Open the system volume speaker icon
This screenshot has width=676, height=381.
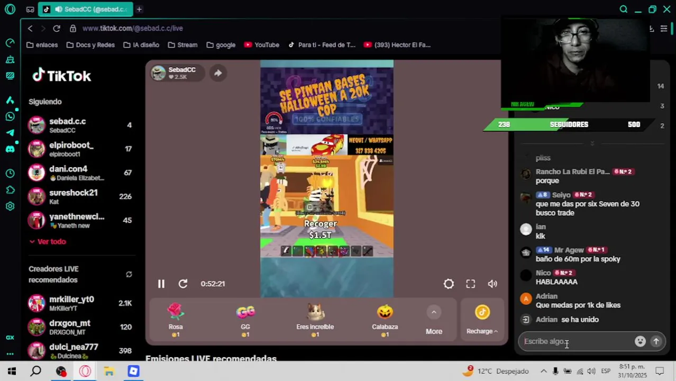(x=591, y=371)
